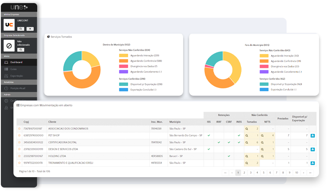The height and width of the screenshot is (191, 329).
Task: Search for a company under Empresa Selecionada
Action: (x=21, y=50)
